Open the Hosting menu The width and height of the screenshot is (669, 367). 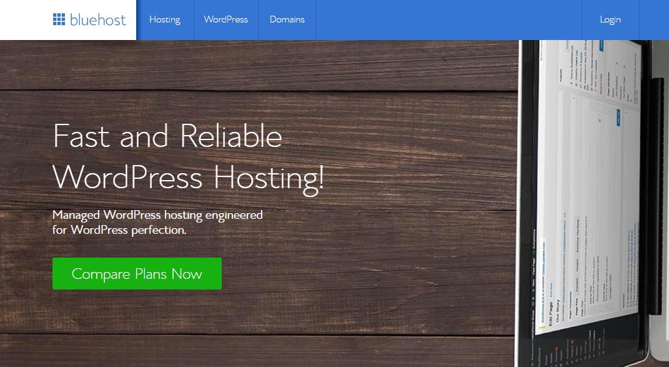(165, 19)
